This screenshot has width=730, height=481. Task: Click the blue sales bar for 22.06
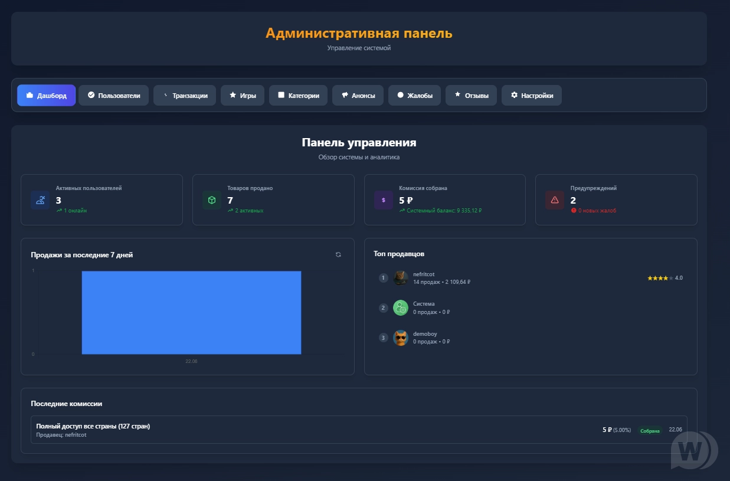click(x=191, y=313)
